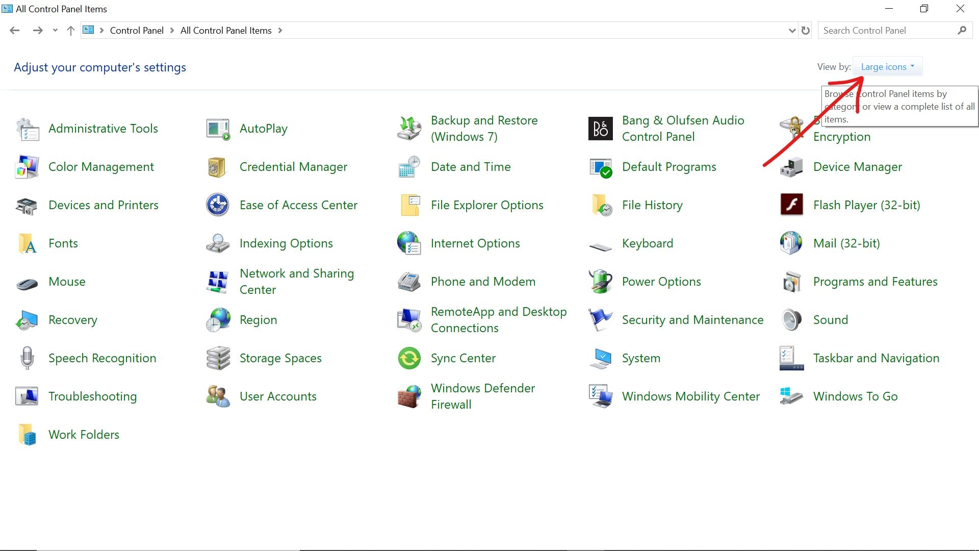Screen dimensions: 979x551
Task: Open the recent locations dropdown arrow
Action: (55, 31)
